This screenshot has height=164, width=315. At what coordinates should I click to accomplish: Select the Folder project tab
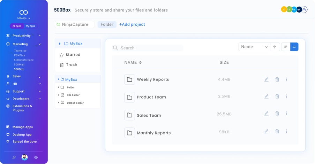107,24
